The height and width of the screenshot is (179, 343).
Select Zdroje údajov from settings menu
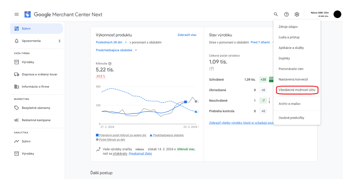click(288, 27)
